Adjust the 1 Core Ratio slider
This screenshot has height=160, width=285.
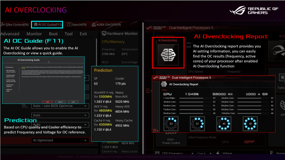195,98
